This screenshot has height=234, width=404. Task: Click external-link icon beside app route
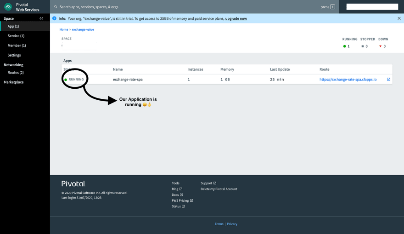coord(388,80)
